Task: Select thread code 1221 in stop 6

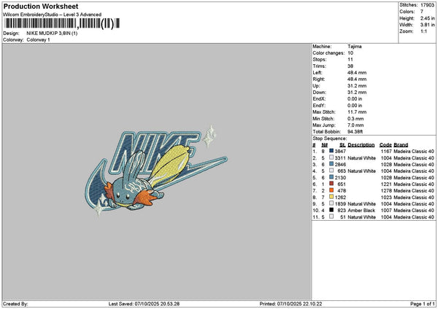Action: coord(386,184)
